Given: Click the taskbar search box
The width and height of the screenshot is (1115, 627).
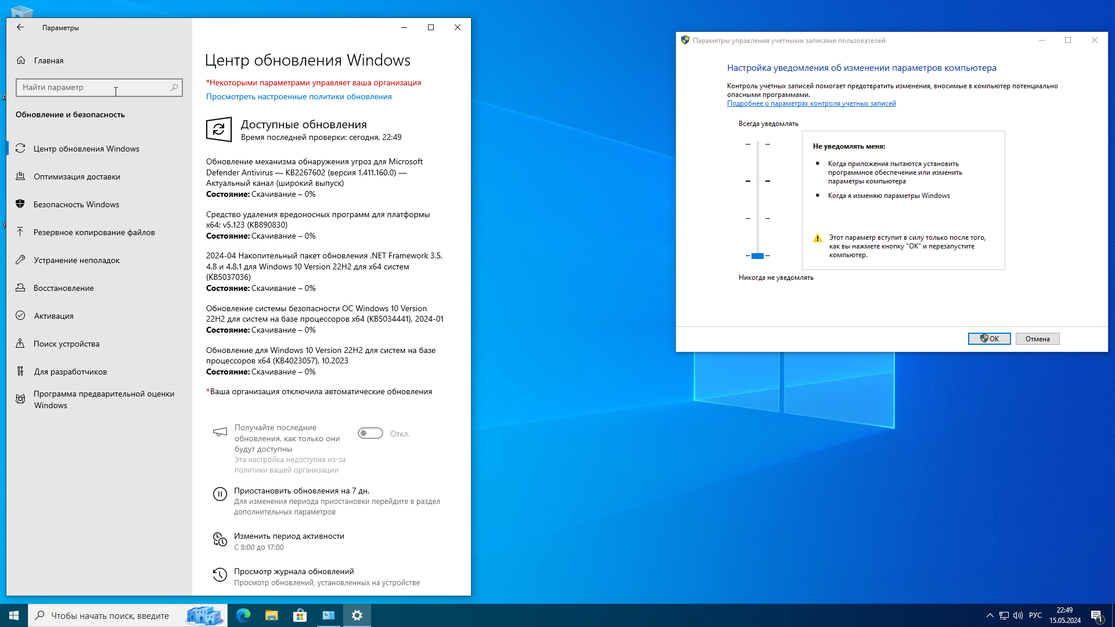Looking at the screenshot, I should pos(128,615).
